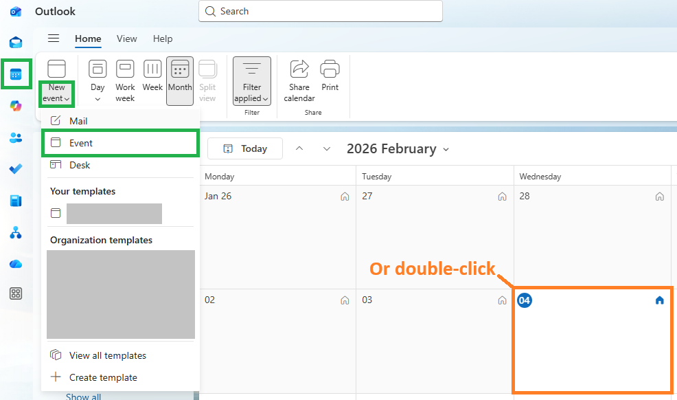Open the Calendar app in sidebar

coord(16,75)
